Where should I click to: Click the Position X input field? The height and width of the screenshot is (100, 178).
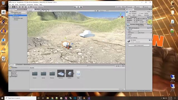[x=137, y=19]
